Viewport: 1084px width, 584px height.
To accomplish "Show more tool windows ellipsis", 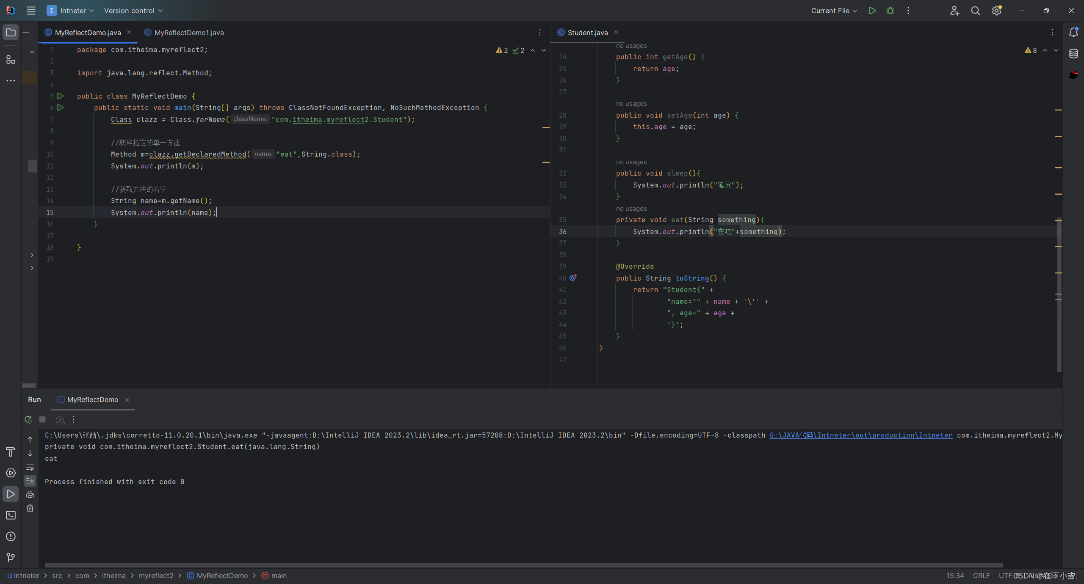I will (11, 80).
